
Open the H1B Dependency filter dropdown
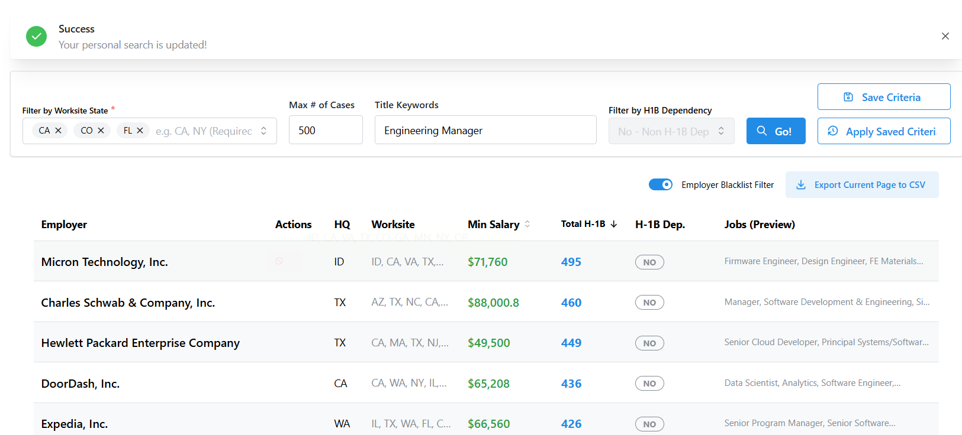click(x=671, y=131)
